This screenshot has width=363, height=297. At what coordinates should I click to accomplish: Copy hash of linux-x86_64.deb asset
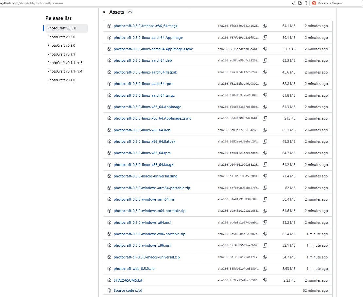[265, 130]
